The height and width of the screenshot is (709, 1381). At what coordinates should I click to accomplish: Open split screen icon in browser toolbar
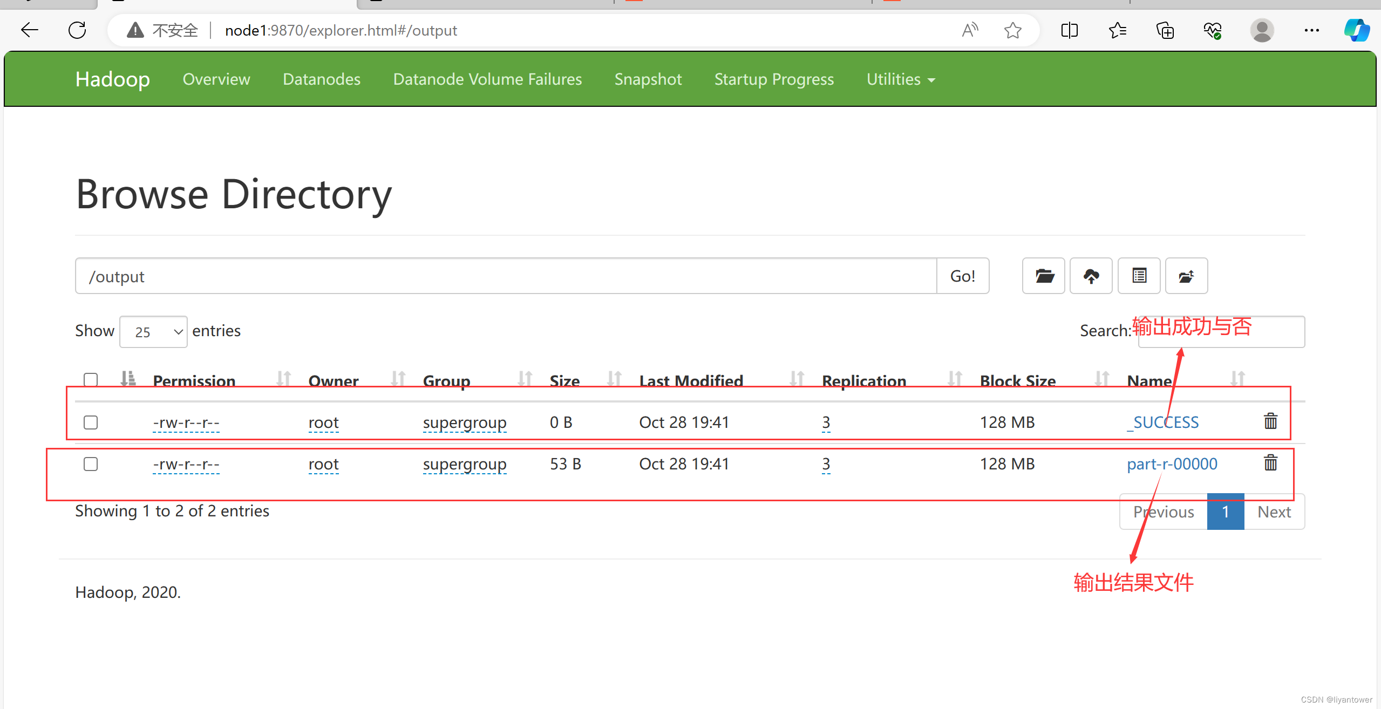tap(1069, 30)
